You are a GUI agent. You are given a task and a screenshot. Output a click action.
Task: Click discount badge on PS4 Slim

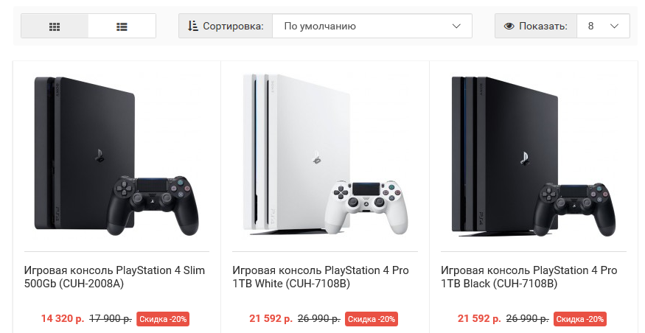click(x=163, y=319)
